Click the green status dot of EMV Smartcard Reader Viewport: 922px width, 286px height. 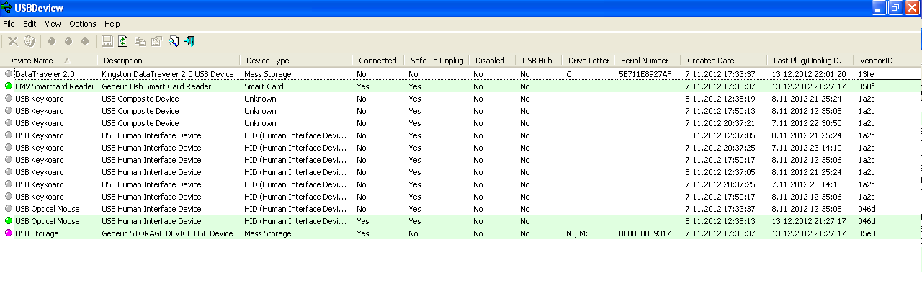pos(9,86)
